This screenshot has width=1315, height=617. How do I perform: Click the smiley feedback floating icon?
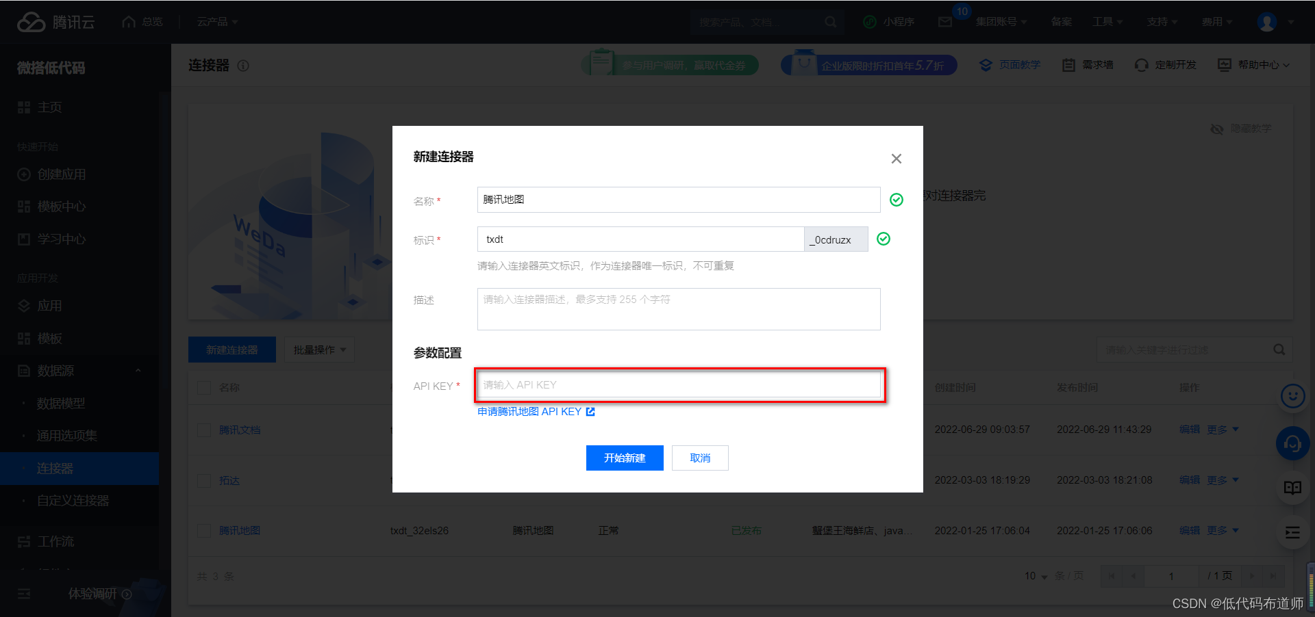pyautogui.click(x=1293, y=396)
